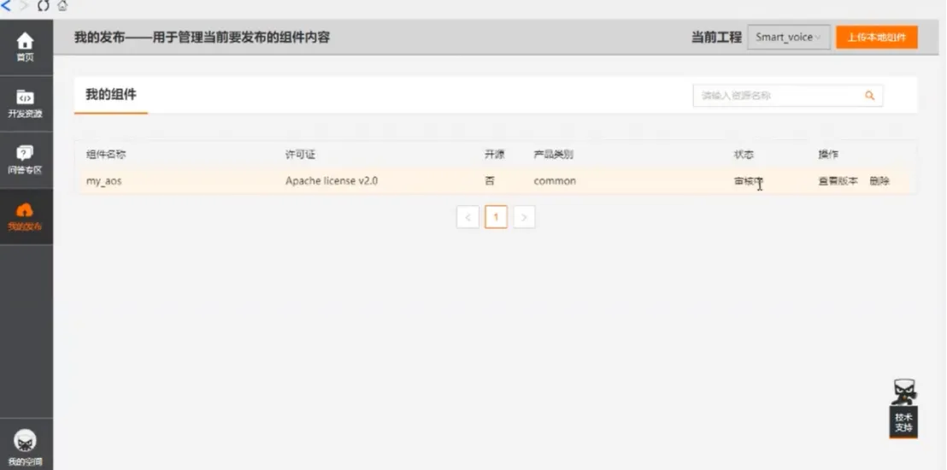Click the browser back arrow
The image size is (947, 470).
point(6,6)
